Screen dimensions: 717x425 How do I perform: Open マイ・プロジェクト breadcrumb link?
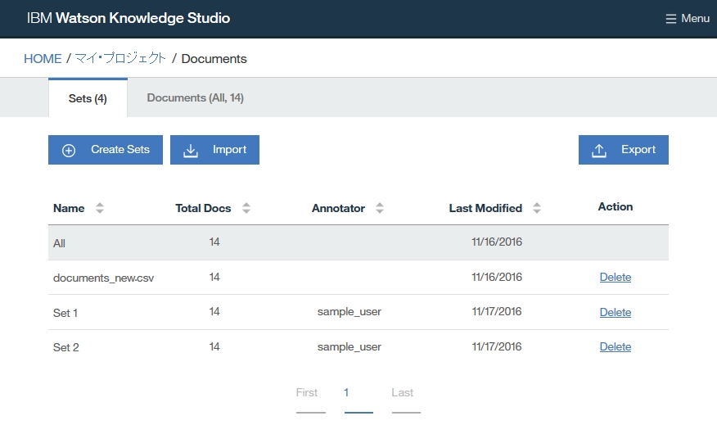pos(120,59)
